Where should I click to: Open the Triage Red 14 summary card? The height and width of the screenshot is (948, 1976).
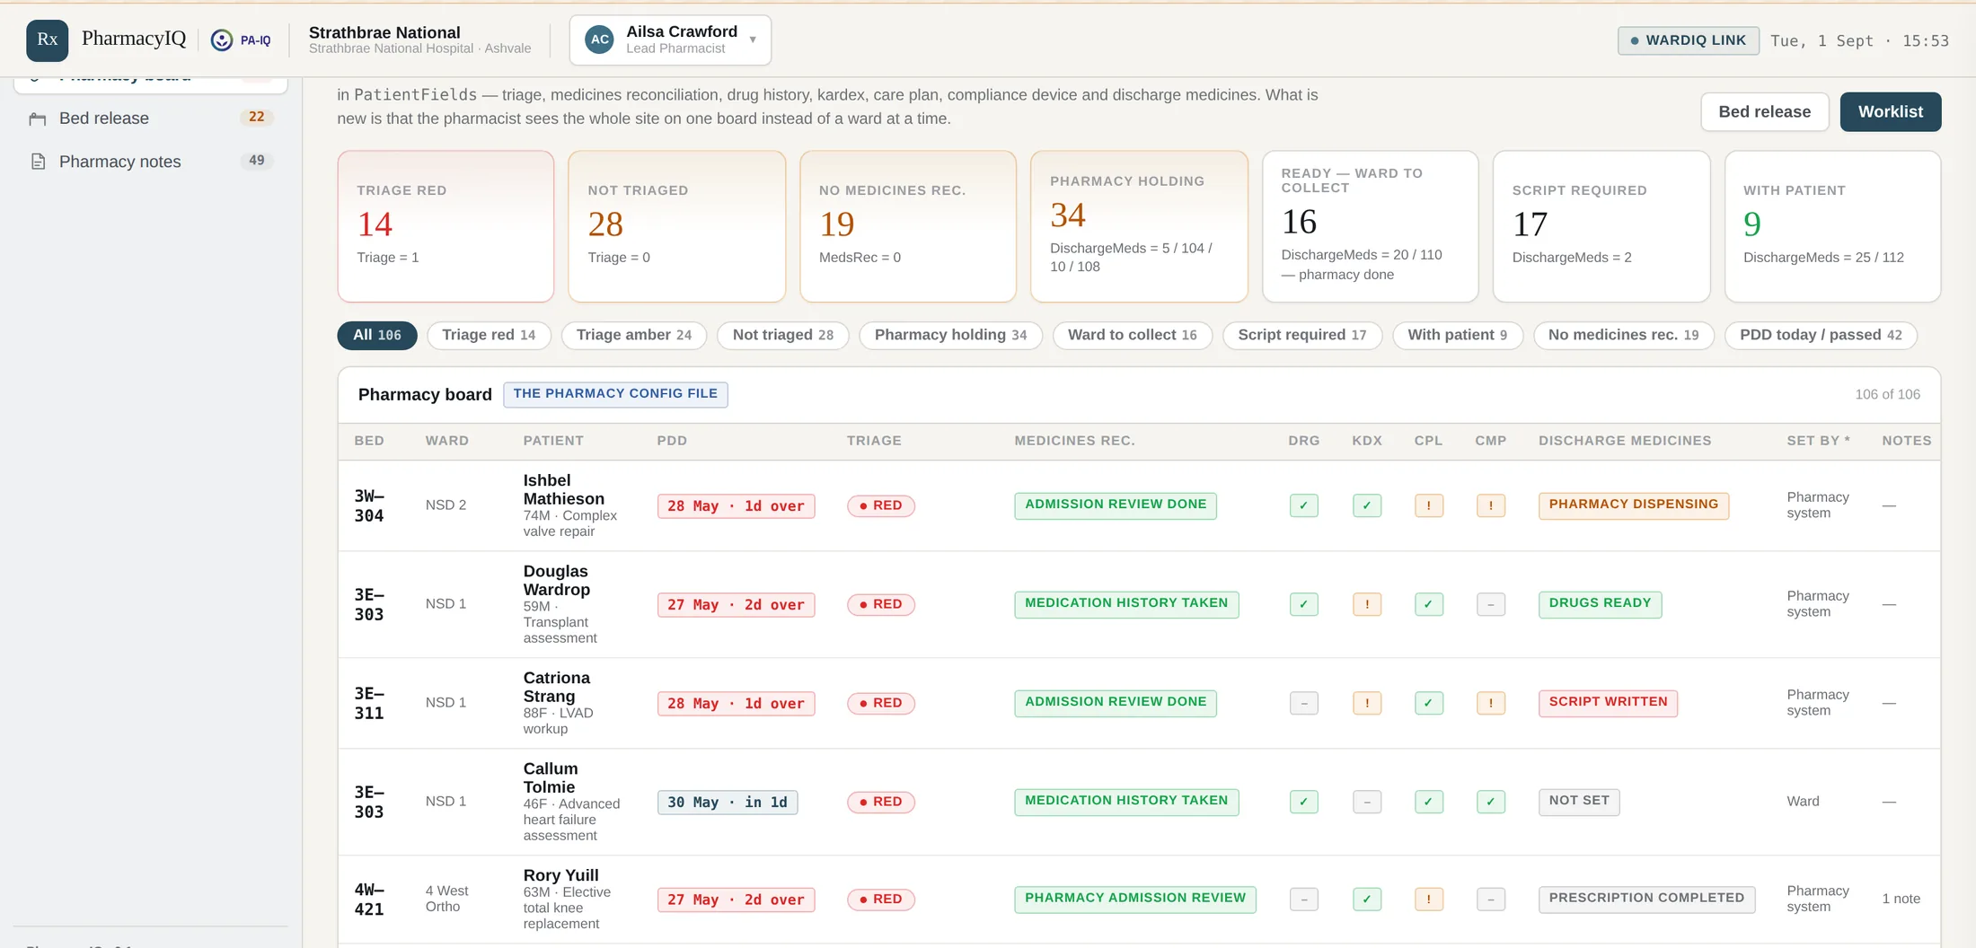coord(445,226)
